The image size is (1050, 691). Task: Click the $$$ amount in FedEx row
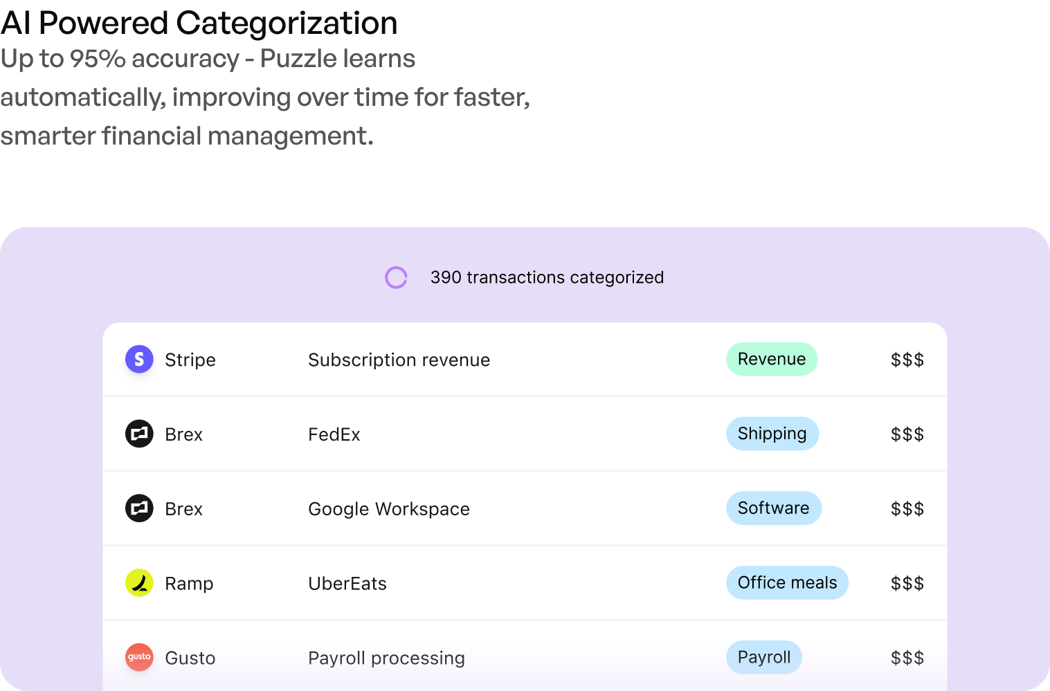click(x=907, y=434)
